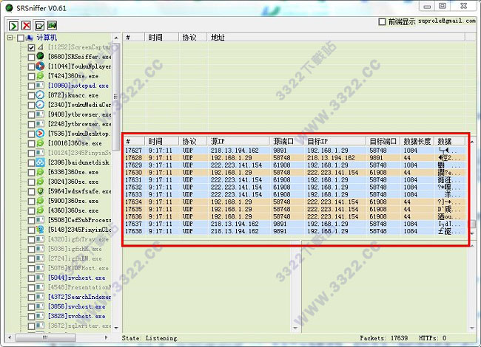Screen dimensions: 481x347
Task: Click the green arrow start capture icon
Action: point(13,25)
